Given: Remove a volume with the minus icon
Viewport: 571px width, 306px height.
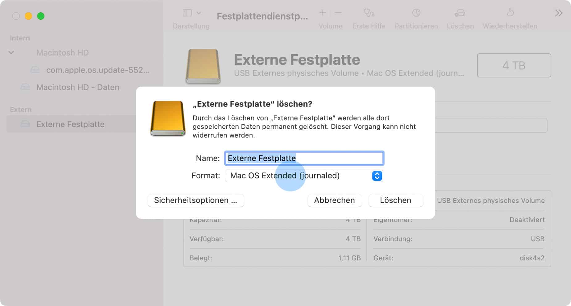Looking at the screenshot, I should [x=338, y=13].
